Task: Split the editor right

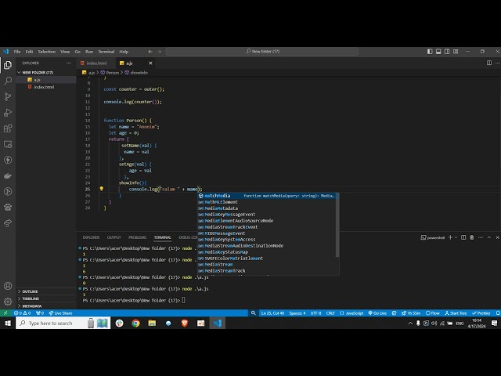Action: [x=488, y=63]
